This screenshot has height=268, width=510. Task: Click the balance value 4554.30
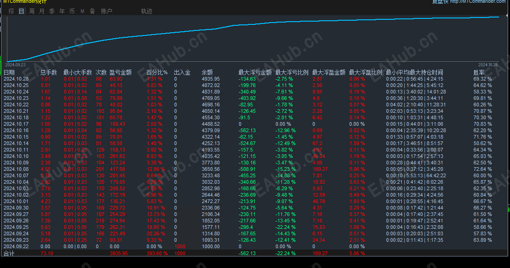(x=211, y=117)
